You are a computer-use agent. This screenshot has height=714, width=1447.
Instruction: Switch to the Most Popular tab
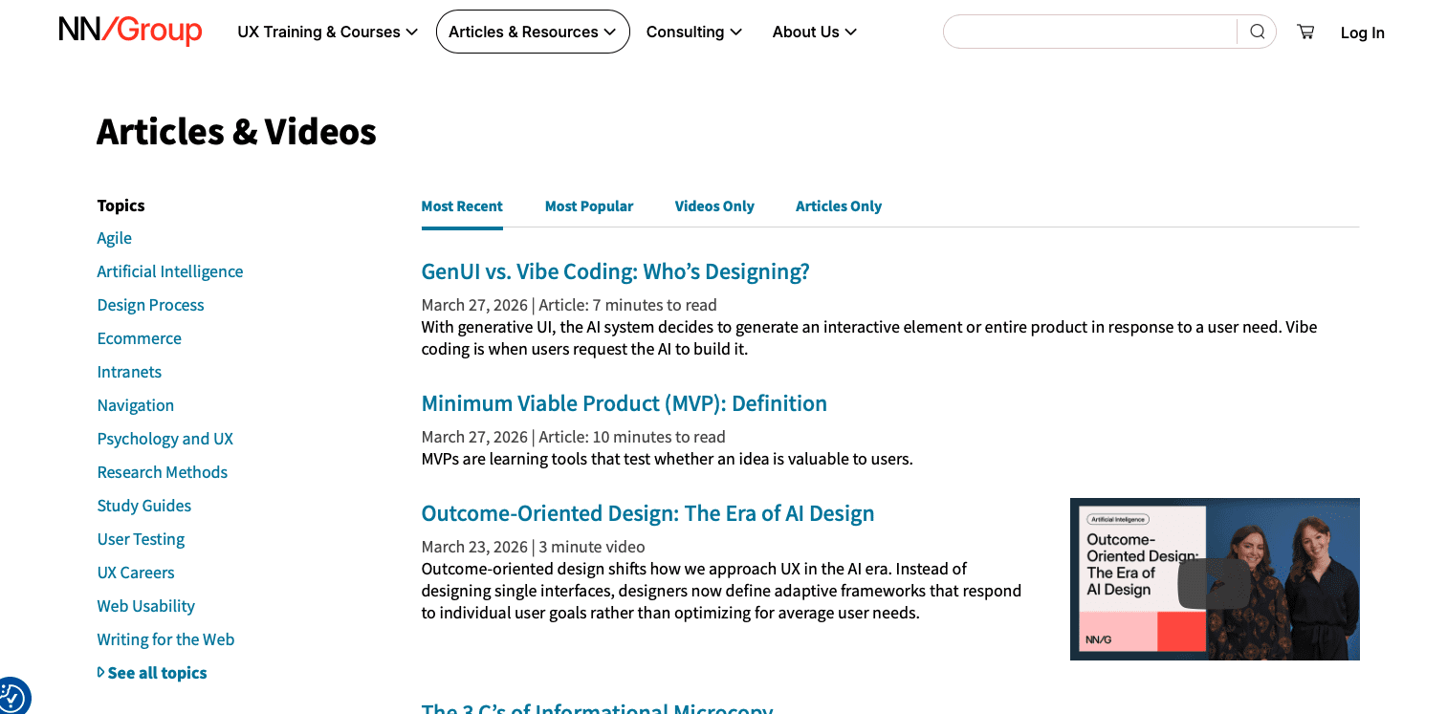[589, 206]
